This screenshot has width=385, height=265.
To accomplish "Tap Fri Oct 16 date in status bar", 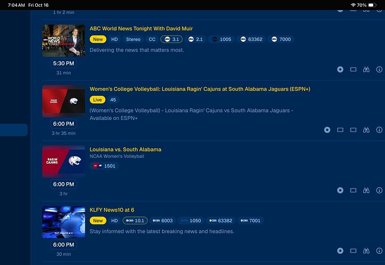I will tap(38, 5).
